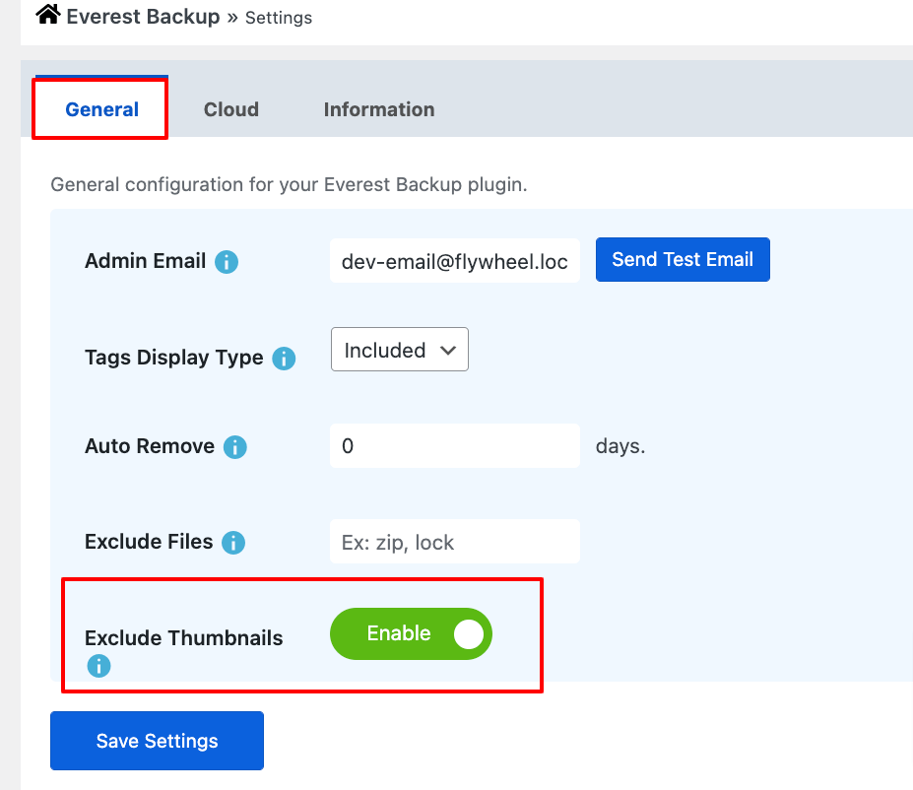Open the Information tab
The width and height of the screenshot is (913, 790).
[378, 109]
